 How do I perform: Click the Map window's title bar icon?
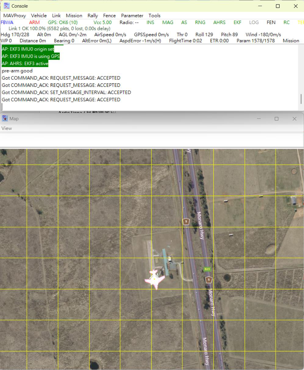[5, 118]
